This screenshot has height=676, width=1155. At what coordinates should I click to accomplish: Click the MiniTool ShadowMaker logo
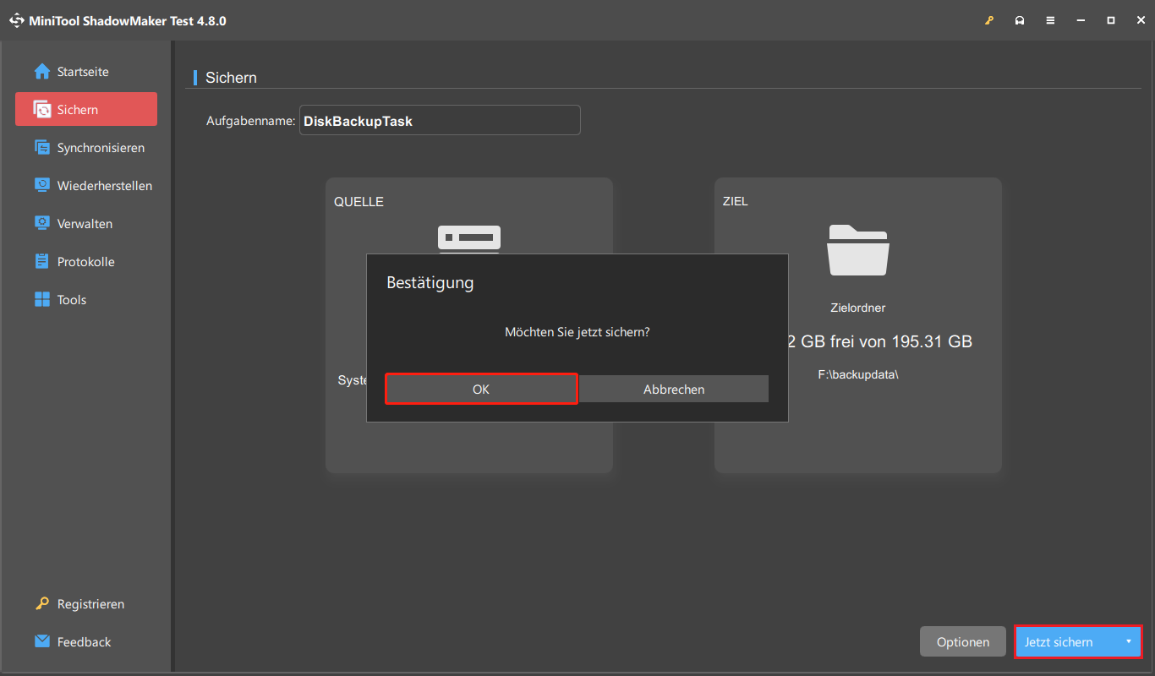coord(17,19)
